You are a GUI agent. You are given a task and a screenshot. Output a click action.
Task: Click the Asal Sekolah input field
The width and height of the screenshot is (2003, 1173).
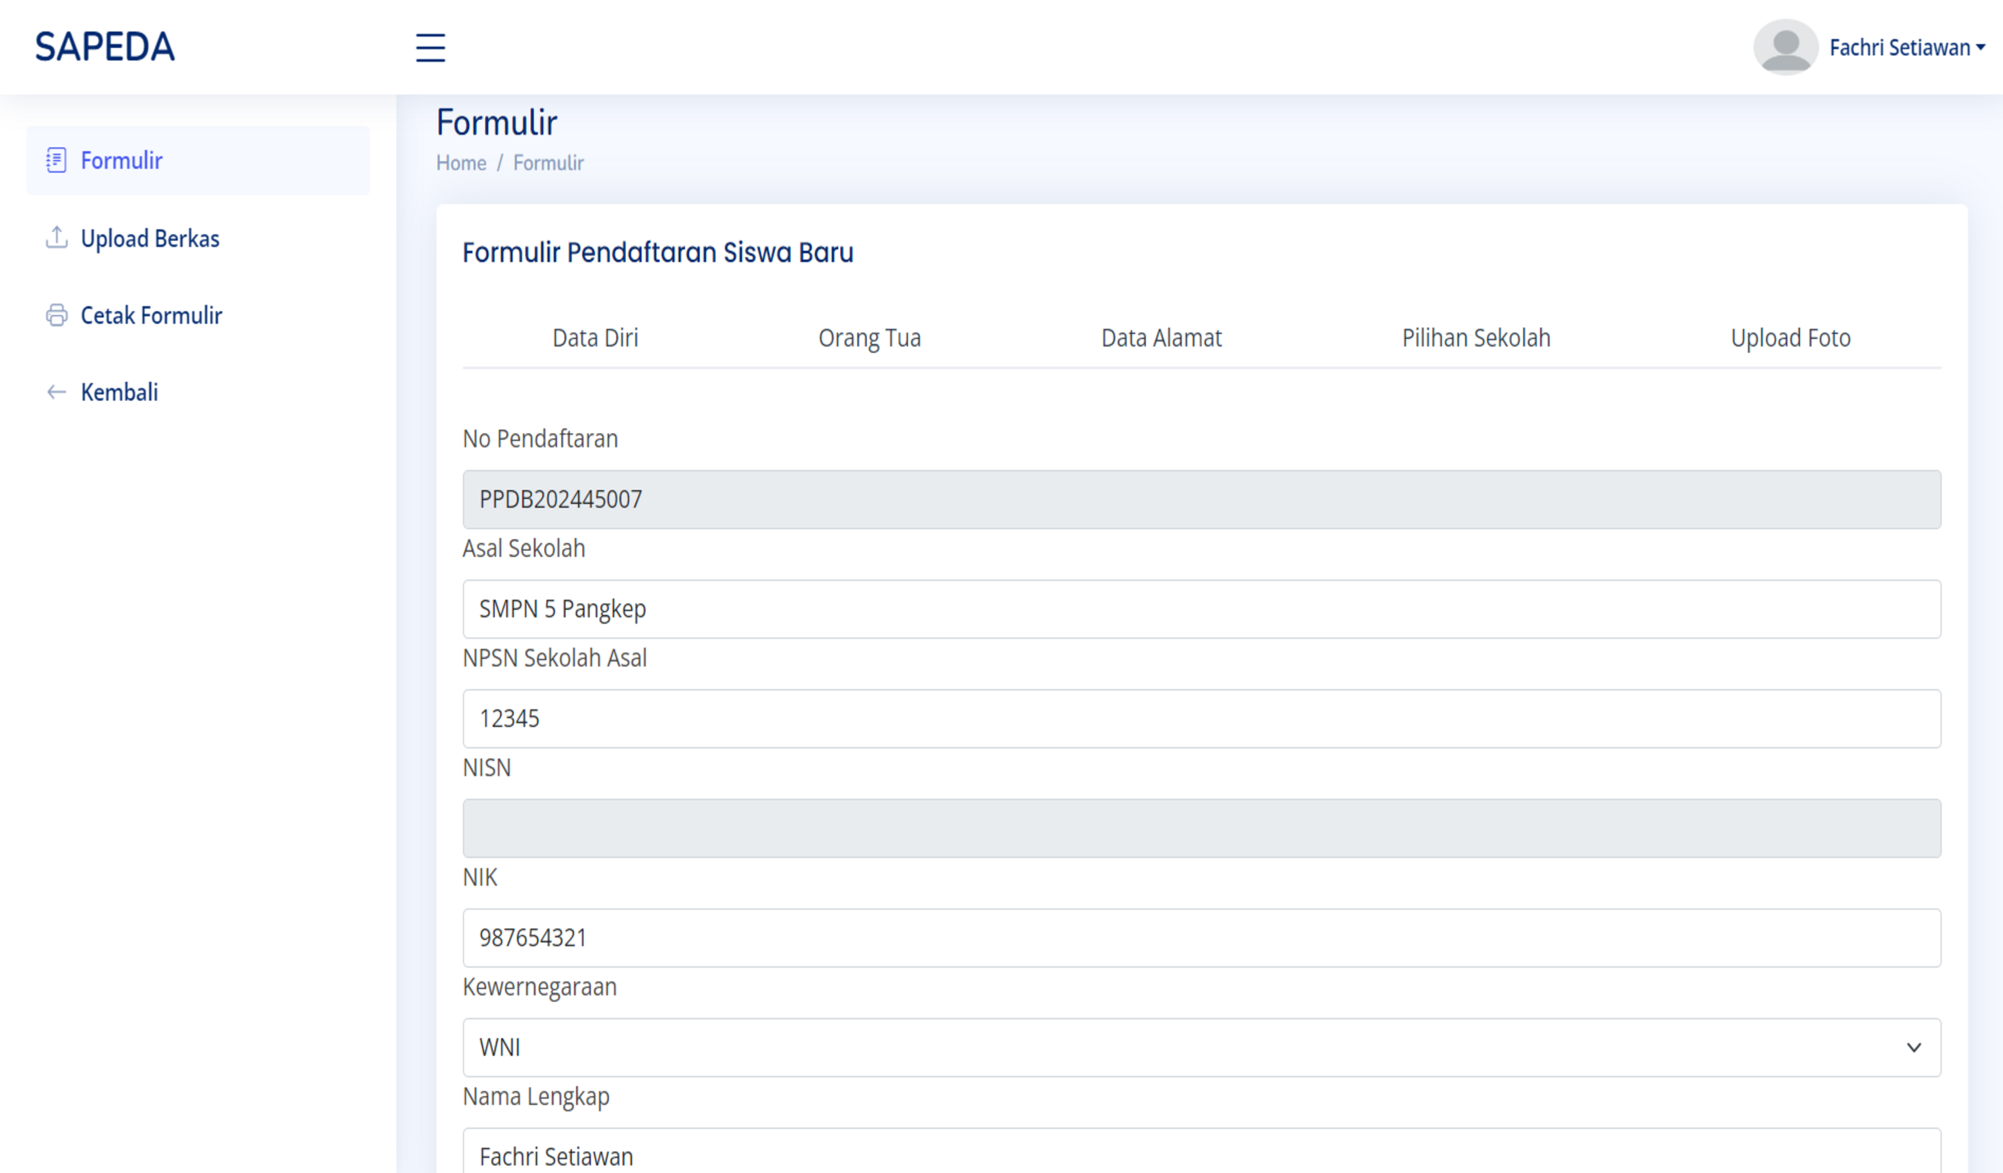tap(1201, 609)
